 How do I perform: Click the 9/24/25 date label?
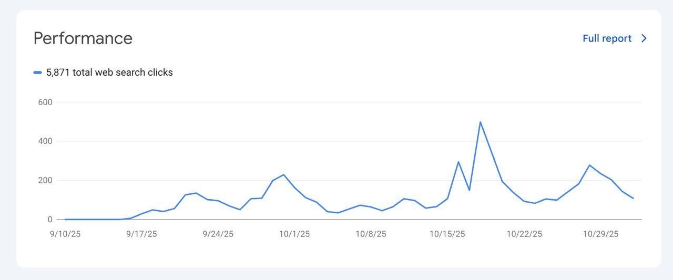[218, 234]
